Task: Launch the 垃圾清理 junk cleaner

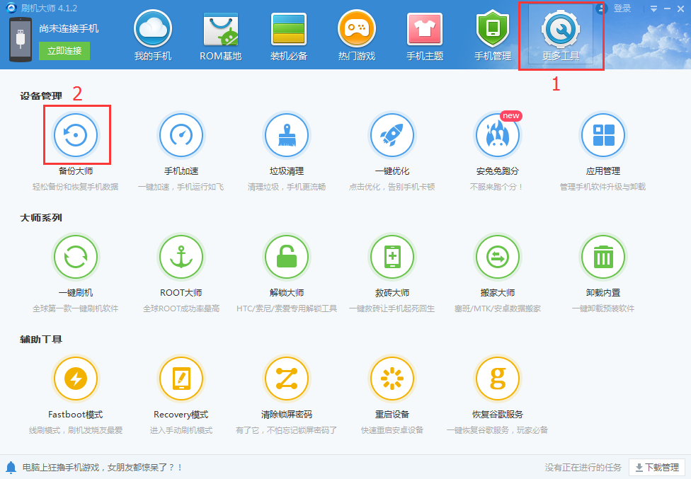Action: click(x=287, y=134)
